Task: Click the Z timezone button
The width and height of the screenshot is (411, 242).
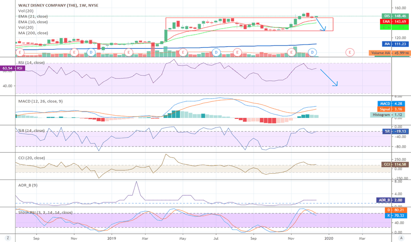Action: click(x=8, y=238)
